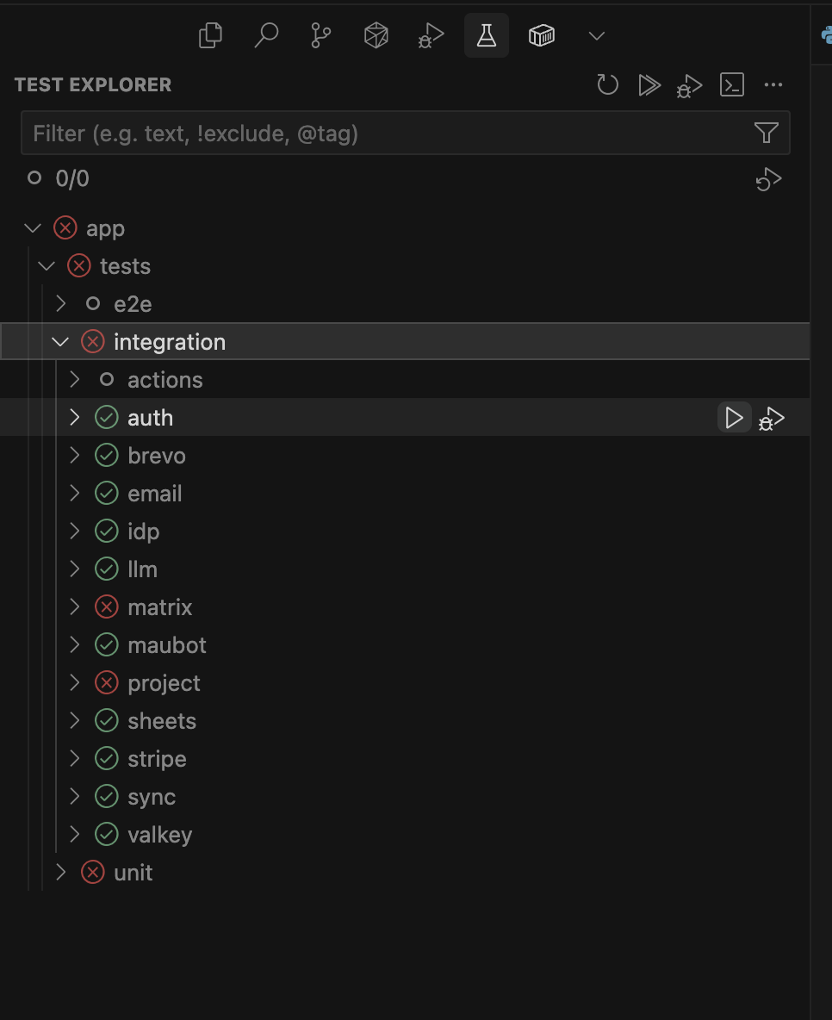The width and height of the screenshot is (832, 1020).
Task: Expand the e2e test folder
Action: coord(60,304)
